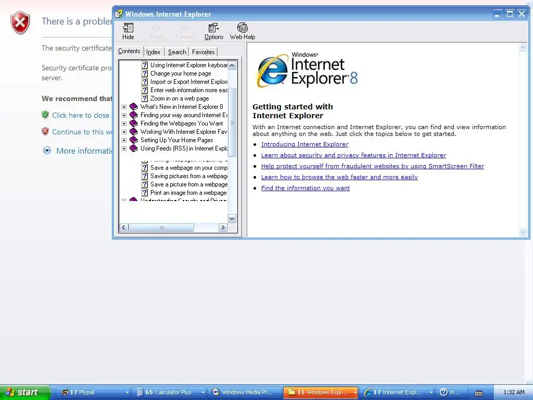Click page icon for Print an image topic
This screenshot has height=400, width=533.
pos(145,193)
